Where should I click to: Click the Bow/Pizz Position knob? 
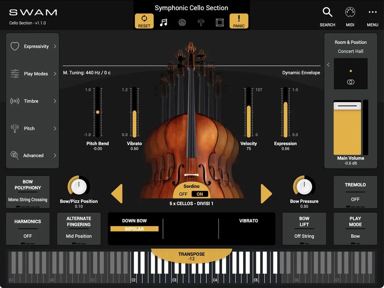(x=79, y=186)
